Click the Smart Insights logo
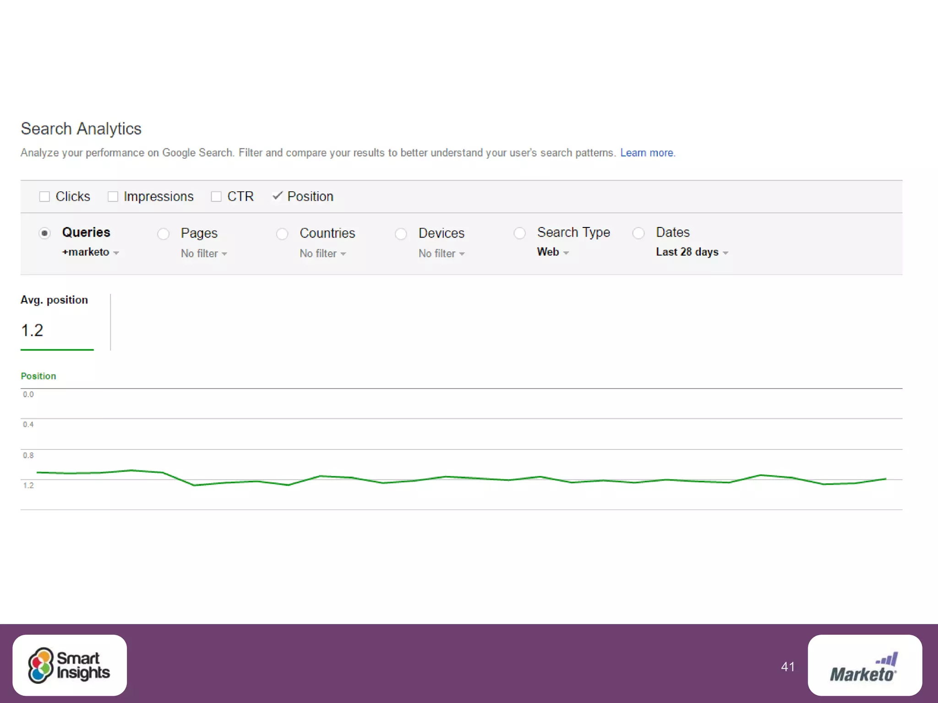This screenshot has height=703, width=938. point(70,665)
